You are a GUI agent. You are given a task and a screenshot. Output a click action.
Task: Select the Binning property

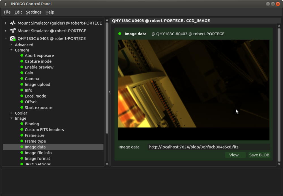point(32,124)
